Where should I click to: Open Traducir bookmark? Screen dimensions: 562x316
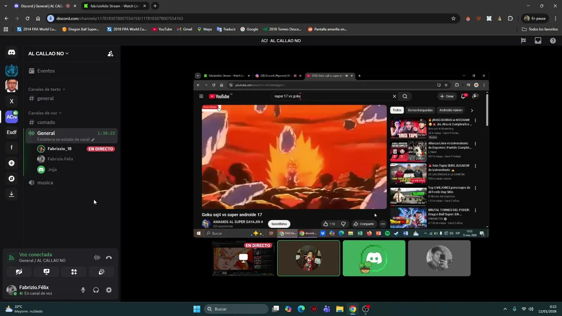[x=226, y=29]
